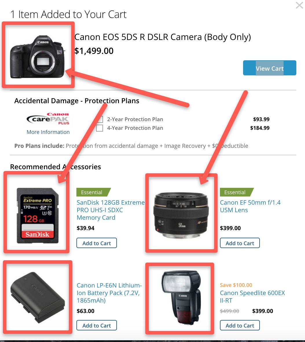Open Canon LP-E6N Lithium-Ion Battery link
Screen dimensions: 305x342
pyautogui.click(x=109, y=293)
